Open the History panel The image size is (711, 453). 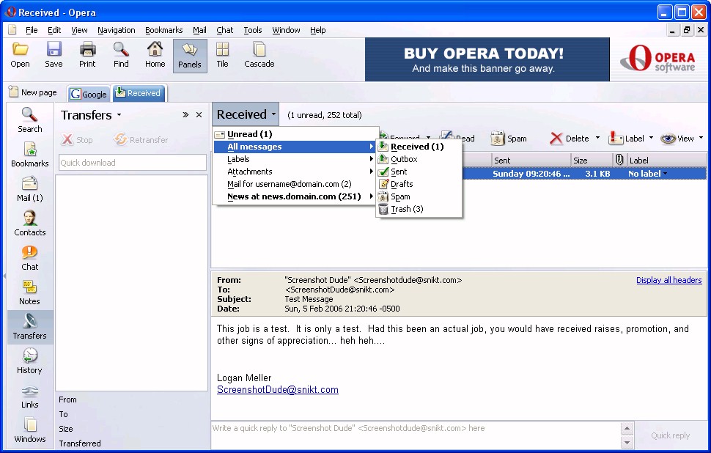pyautogui.click(x=30, y=361)
